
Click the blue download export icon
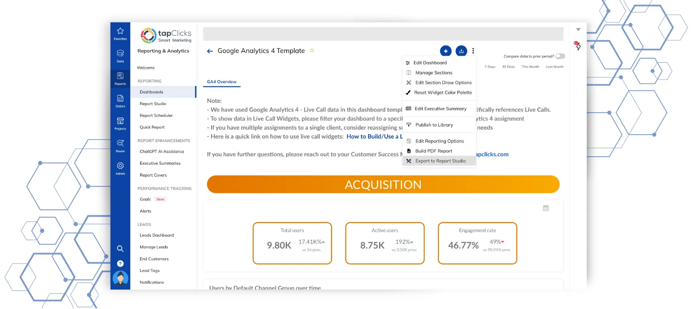(x=461, y=51)
